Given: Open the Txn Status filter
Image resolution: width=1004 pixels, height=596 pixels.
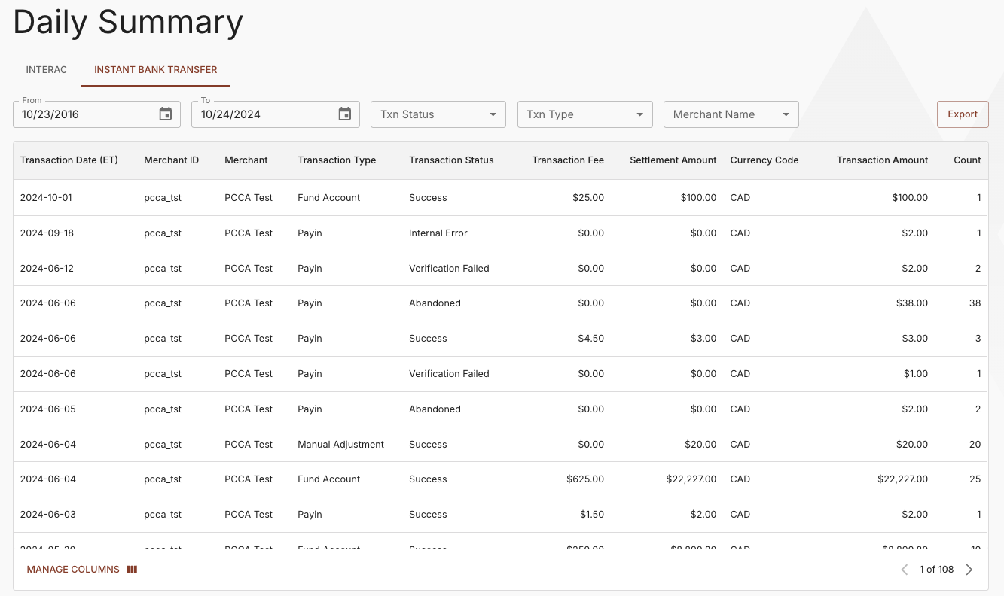Looking at the screenshot, I should coord(438,114).
